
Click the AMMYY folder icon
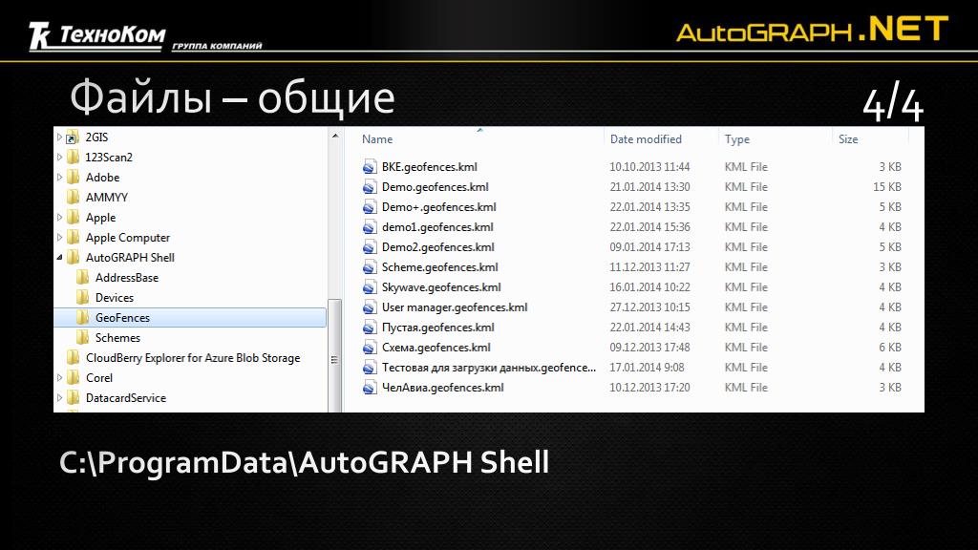[73, 197]
